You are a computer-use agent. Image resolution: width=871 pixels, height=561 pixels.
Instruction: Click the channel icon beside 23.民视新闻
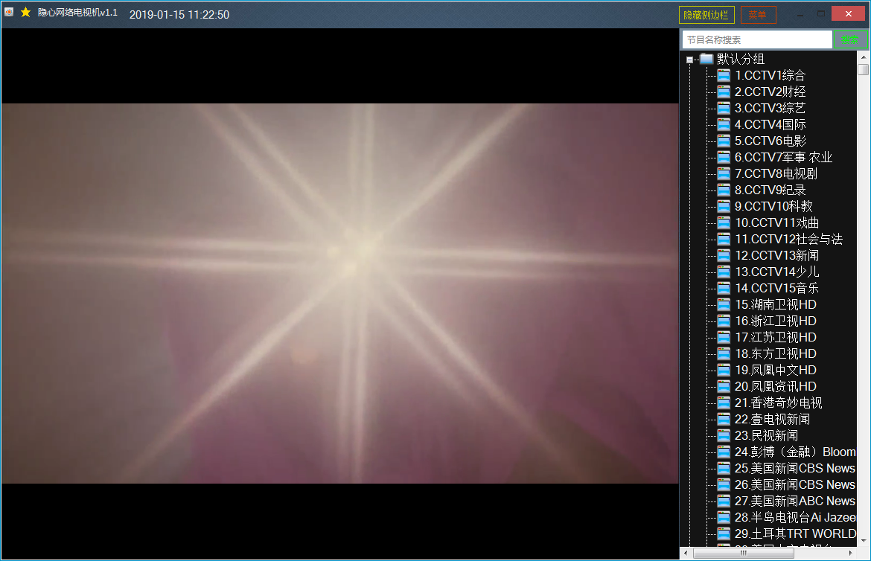(724, 435)
